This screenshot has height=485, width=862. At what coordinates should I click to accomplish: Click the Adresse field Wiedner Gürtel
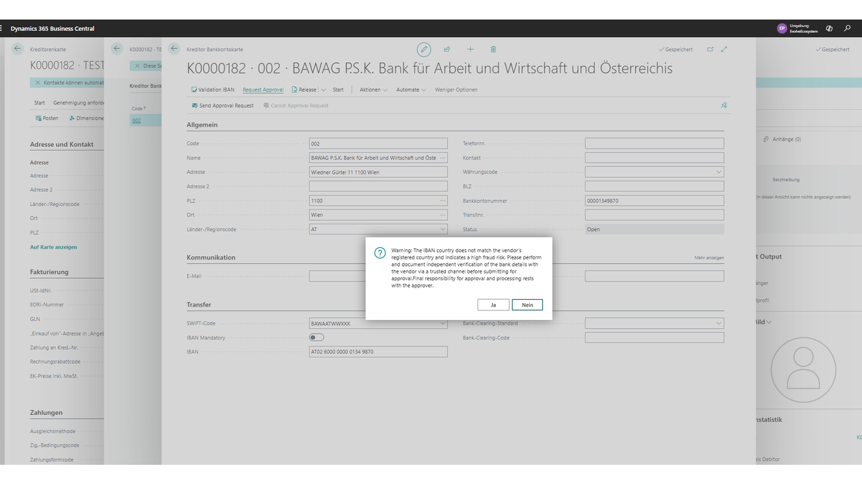(x=378, y=172)
